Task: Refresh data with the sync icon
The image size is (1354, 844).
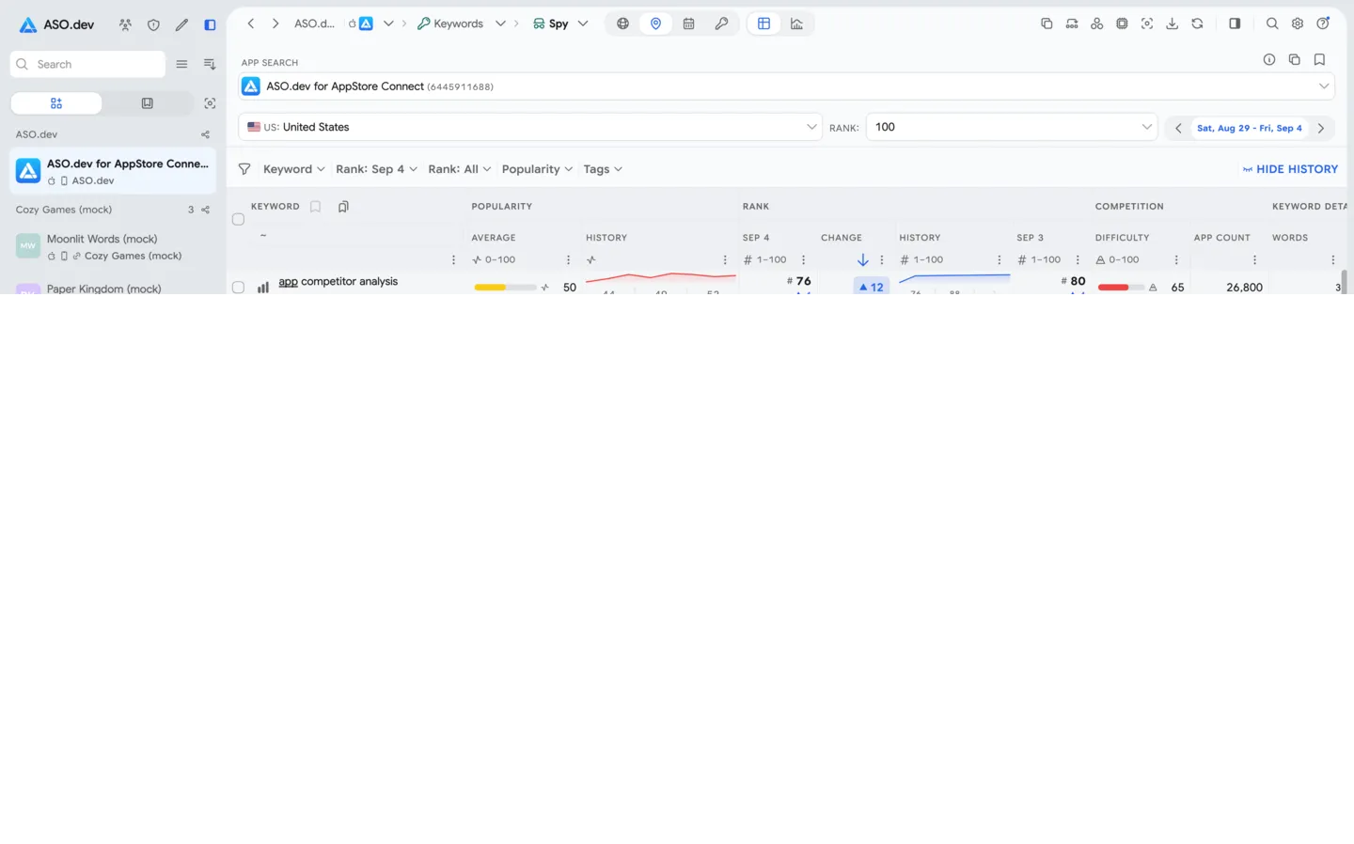Action: (1197, 23)
